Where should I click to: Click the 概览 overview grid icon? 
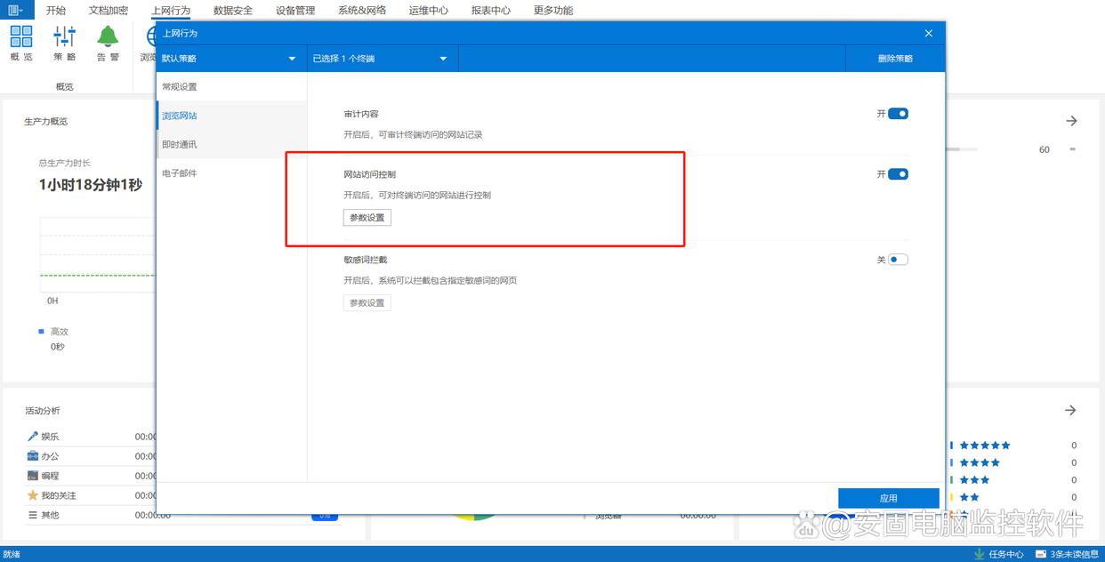pyautogui.click(x=21, y=36)
